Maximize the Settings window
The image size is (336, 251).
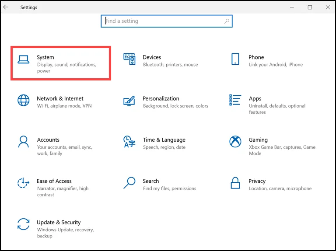click(x=310, y=7)
